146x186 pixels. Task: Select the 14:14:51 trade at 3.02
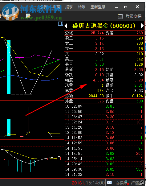point(104,154)
